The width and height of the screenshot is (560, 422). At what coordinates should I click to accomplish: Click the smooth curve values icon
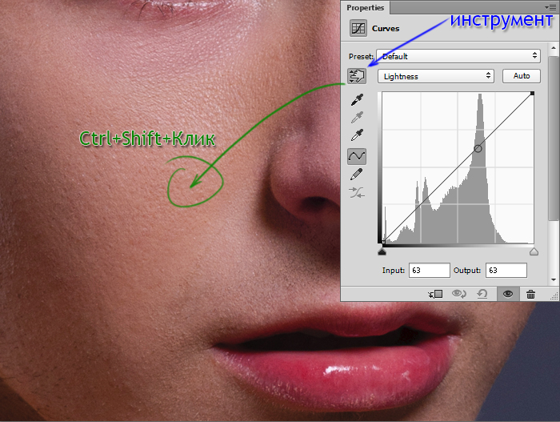tap(357, 192)
